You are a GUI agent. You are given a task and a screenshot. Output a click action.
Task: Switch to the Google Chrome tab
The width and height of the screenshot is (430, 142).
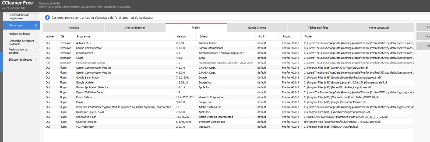pyautogui.click(x=257, y=27)
